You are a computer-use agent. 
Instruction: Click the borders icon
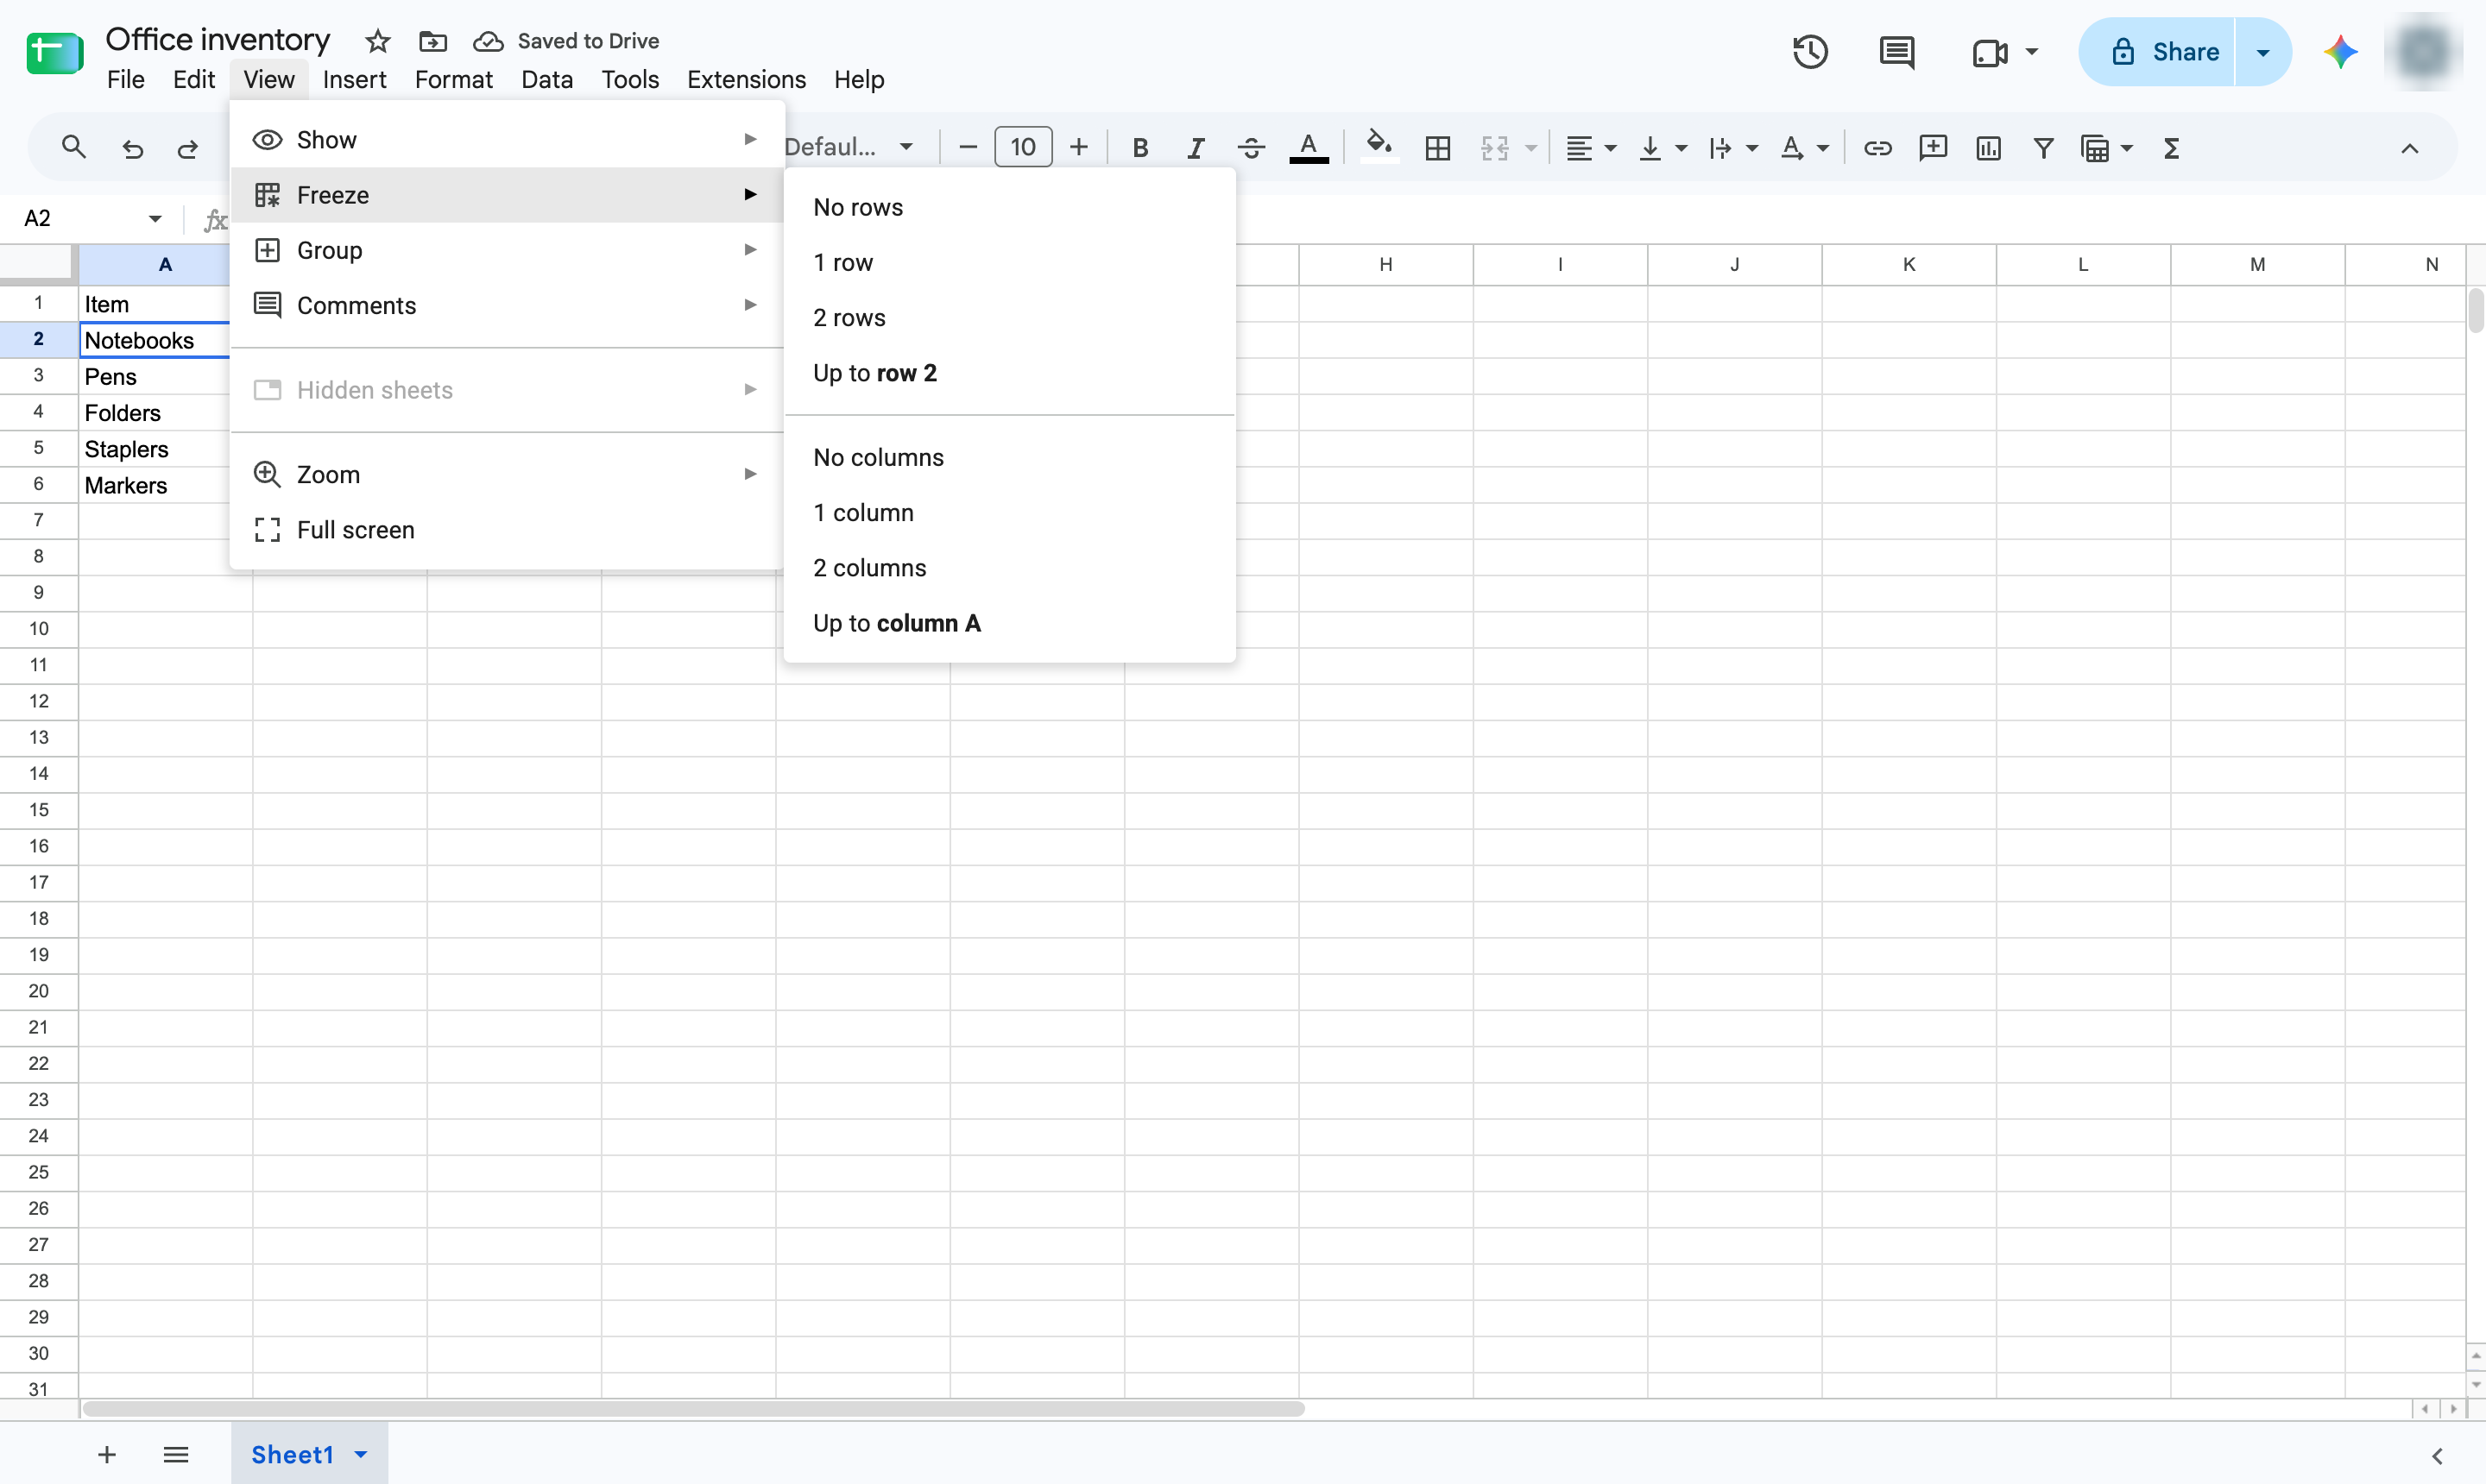tap(1437, 148)
